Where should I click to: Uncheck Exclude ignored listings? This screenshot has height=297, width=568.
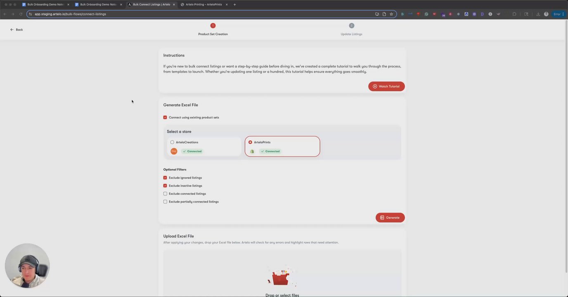coord(165,178)
